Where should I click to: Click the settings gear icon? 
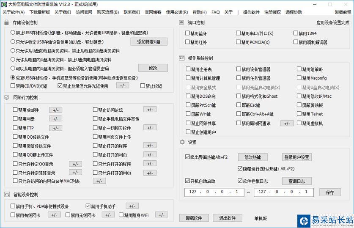click(182, 142)
